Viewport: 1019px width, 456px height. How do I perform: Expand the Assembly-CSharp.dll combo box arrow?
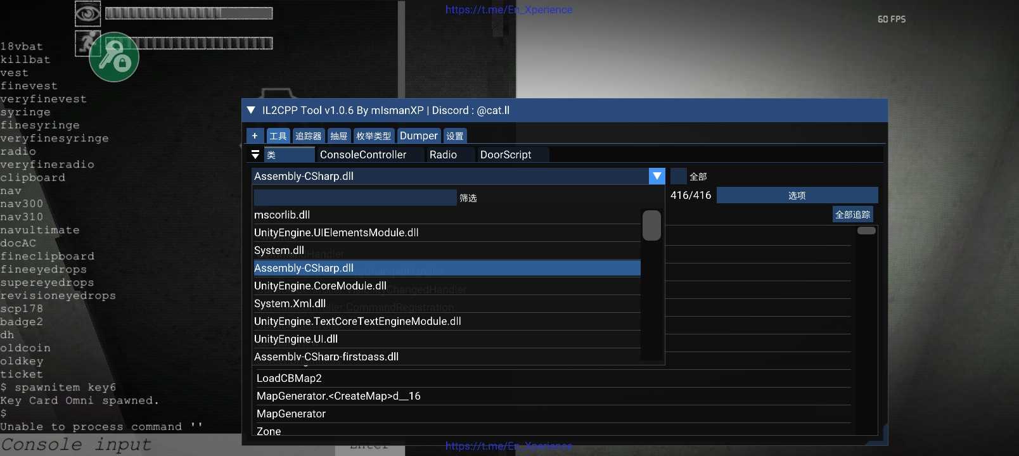tap(657, 176)
